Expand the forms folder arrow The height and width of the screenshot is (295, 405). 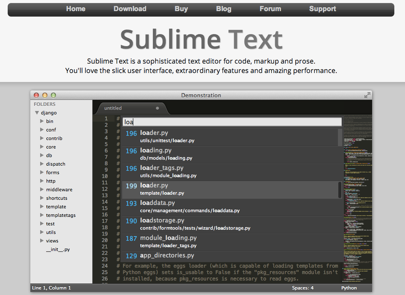pos(42,172)
